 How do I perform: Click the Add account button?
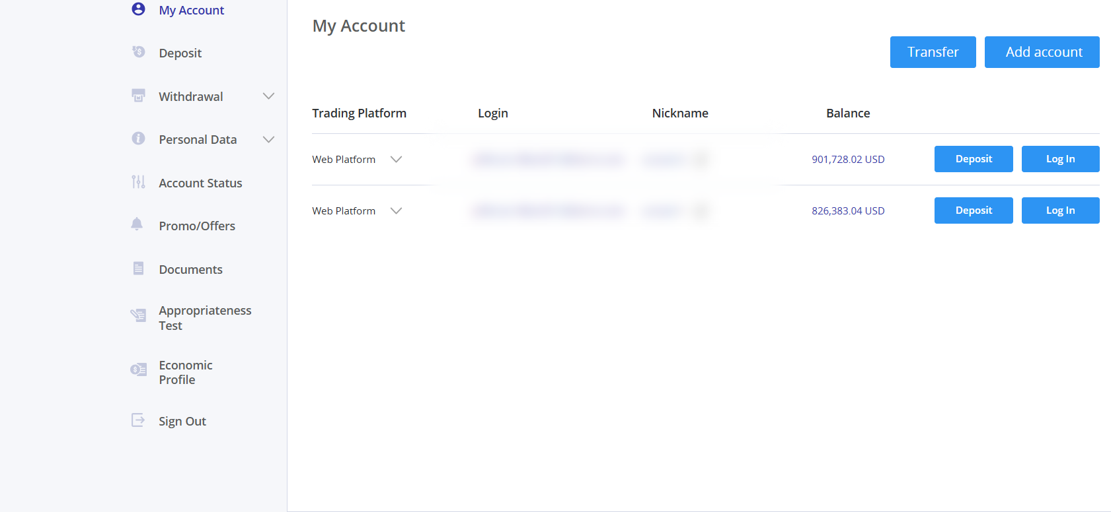point(1042,52)
